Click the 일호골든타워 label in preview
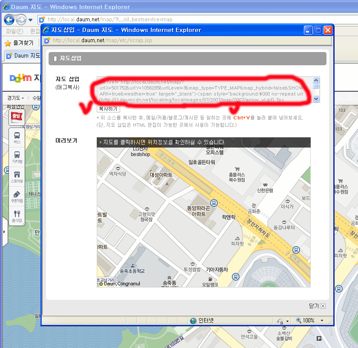The width and height of the screenshot is (358, 348). pyautogui.click(x=202, y=162)
